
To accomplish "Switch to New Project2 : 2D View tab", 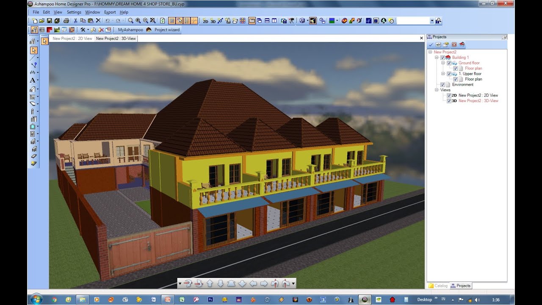I will 72,39.
